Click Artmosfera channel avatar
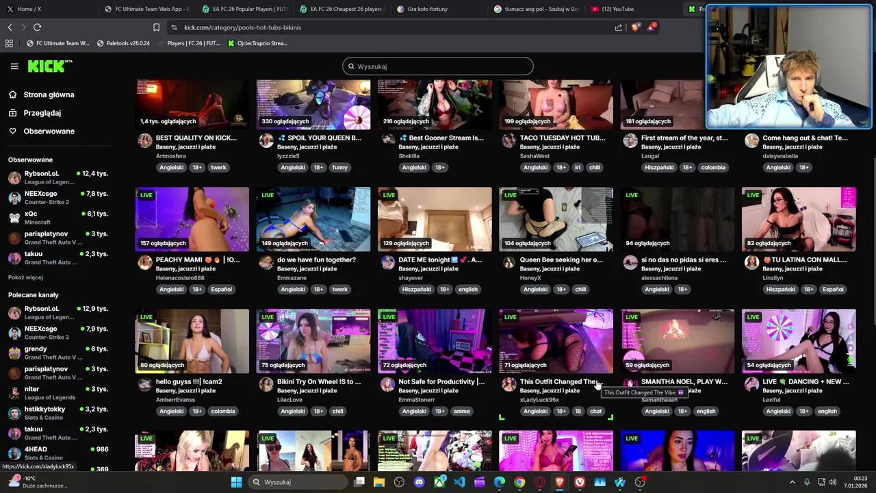The height and width of the screenshot is (493, 876). [x=144, y=141]
